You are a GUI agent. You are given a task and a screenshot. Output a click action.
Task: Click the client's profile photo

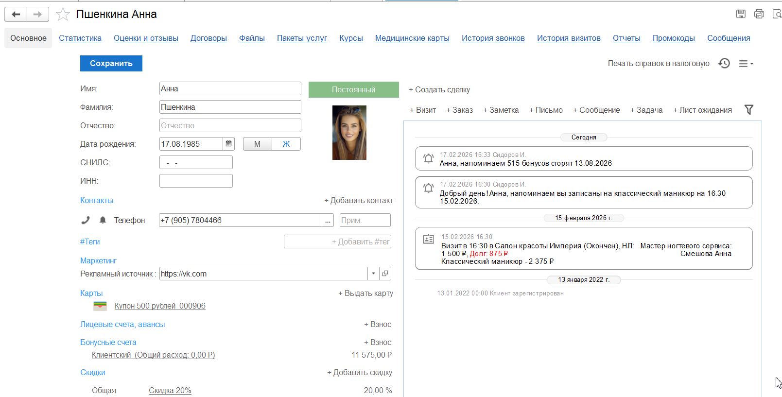(349, 133)
